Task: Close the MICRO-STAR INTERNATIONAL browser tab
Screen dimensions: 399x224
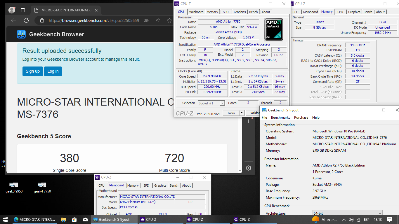Action: [x=96, y=10]
